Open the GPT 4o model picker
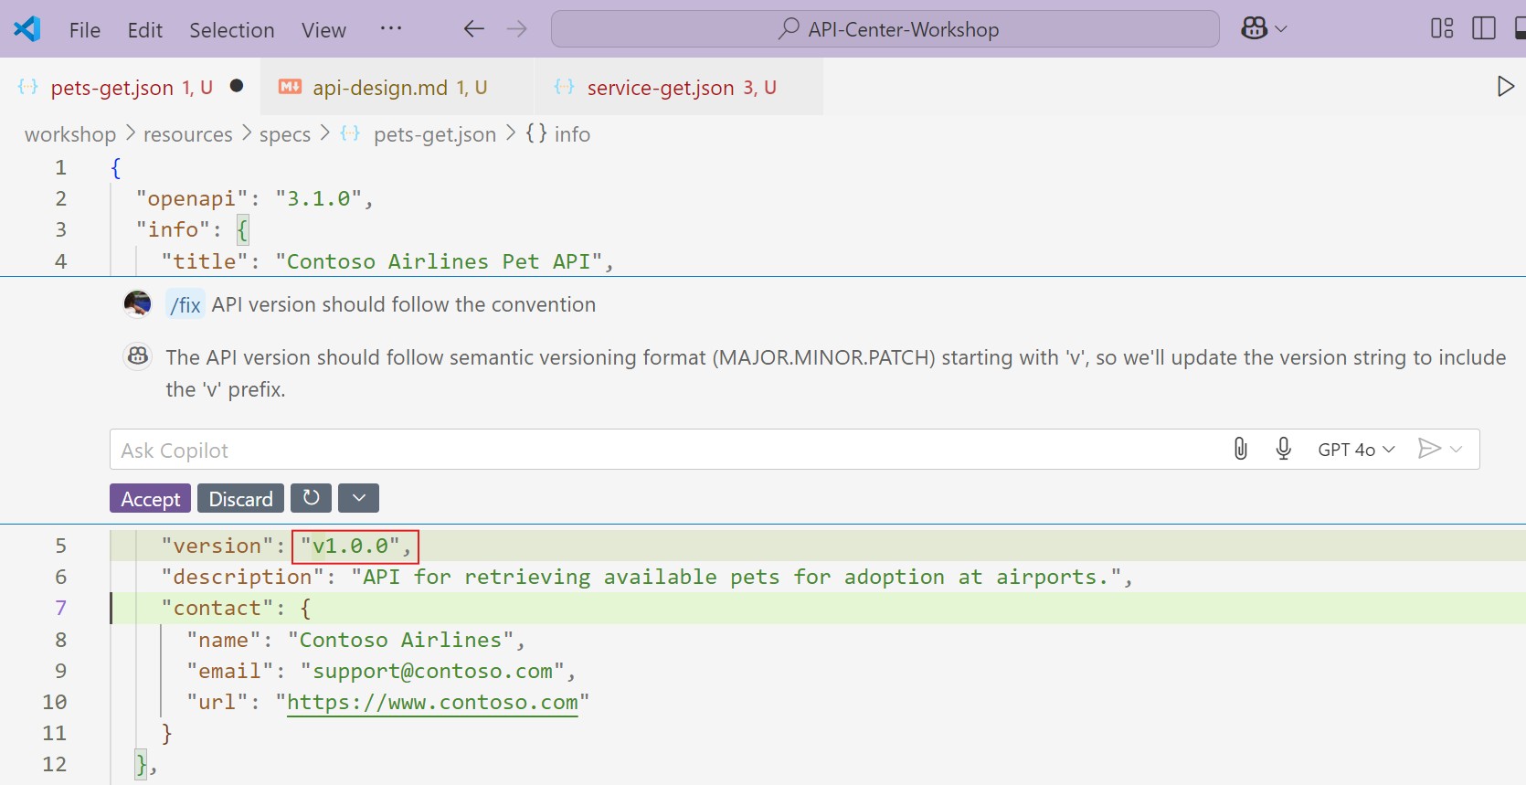Screen dimensions: 1526x785 coord(1356,449)
